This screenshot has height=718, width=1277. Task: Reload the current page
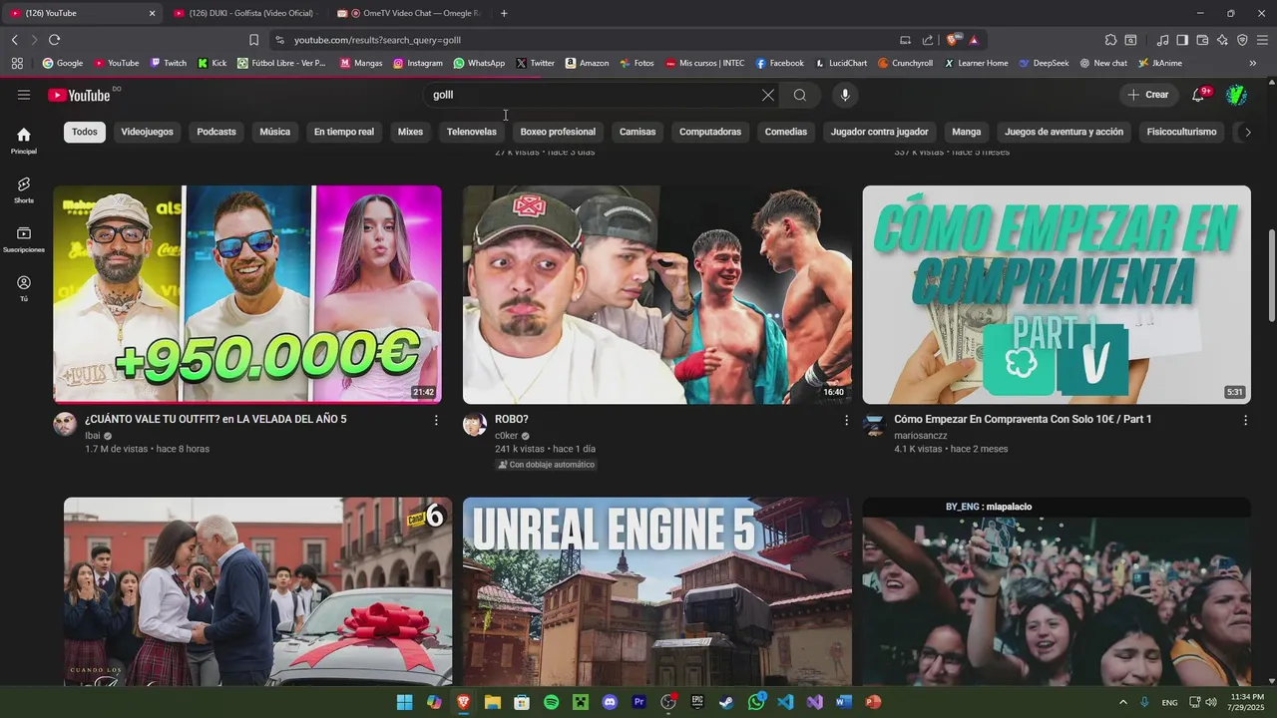tap(54, 40)
